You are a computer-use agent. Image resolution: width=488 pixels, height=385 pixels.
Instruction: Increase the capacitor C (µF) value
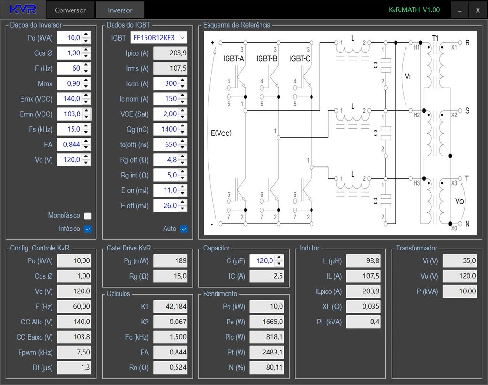click(x=280, y=258)
